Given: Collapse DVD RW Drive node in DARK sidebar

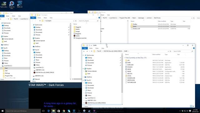Looking at the screenshot, I should coord(84,103).
